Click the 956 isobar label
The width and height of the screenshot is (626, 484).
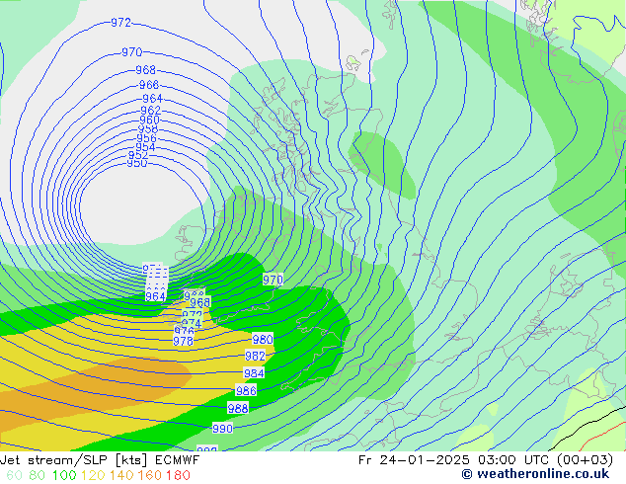click(x=146, y=137)
